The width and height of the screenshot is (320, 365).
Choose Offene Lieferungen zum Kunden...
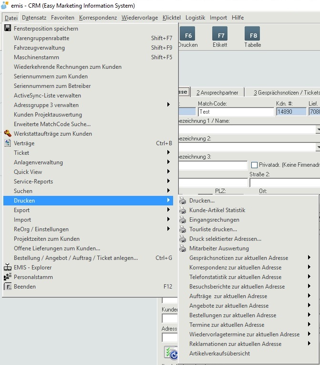pos(88,248)
